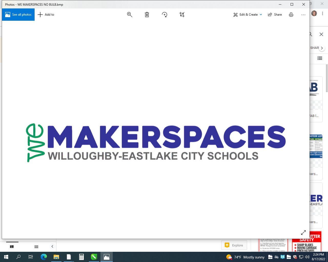Open the browser three-dot menu
This screenshot has width=328, height=262.
323,13
